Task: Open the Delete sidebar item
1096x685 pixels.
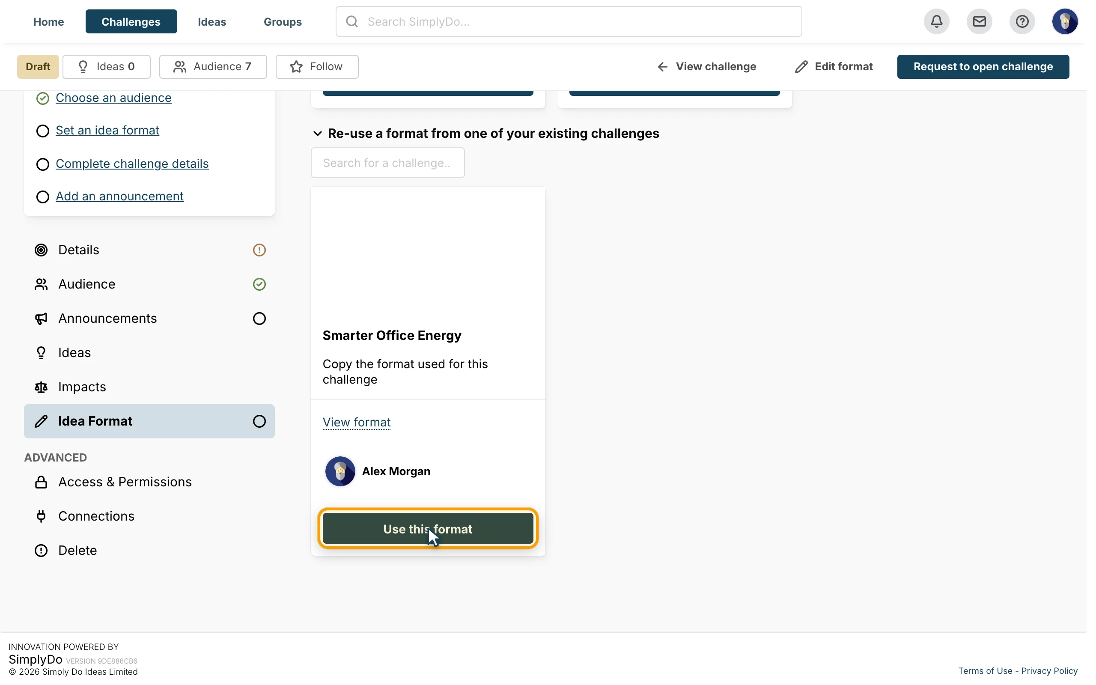Action: pyautogui.click(x=149, y=551)
